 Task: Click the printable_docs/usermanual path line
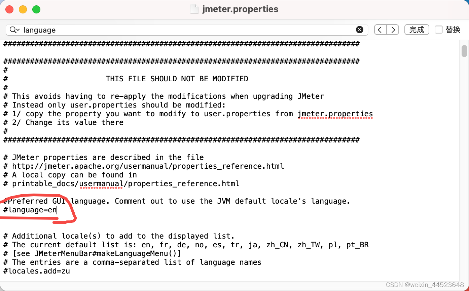[x=121, y=183]
